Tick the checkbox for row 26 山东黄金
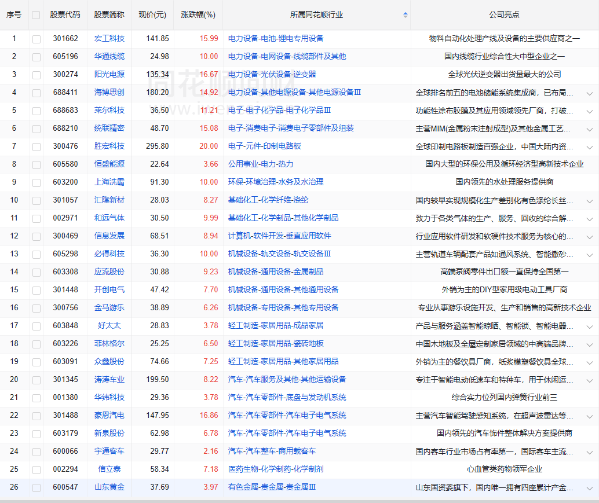599x503 pixels. click(x=36, y=487)
